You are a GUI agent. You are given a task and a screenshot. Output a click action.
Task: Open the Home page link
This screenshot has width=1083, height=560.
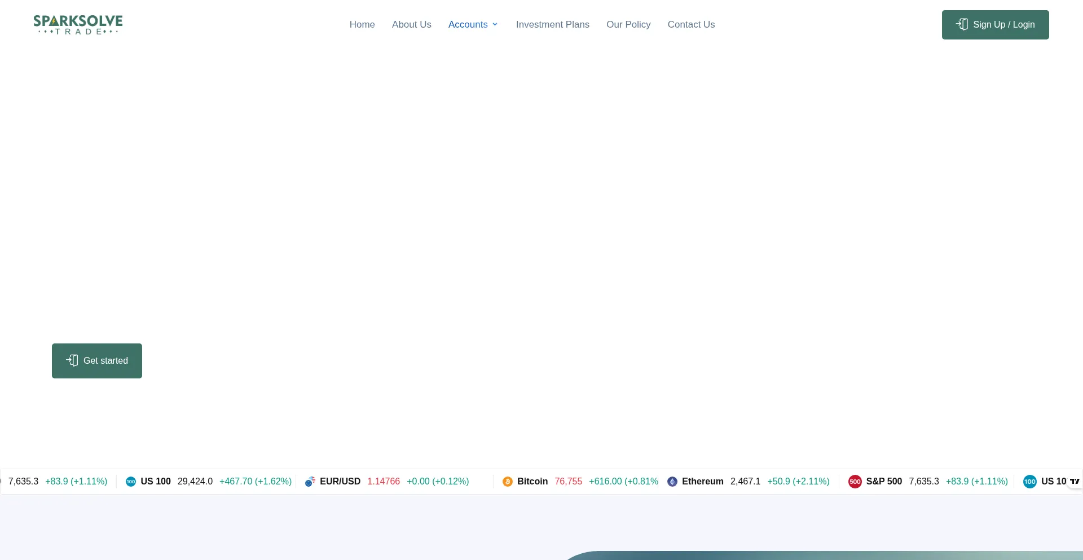tap(362, 25)
